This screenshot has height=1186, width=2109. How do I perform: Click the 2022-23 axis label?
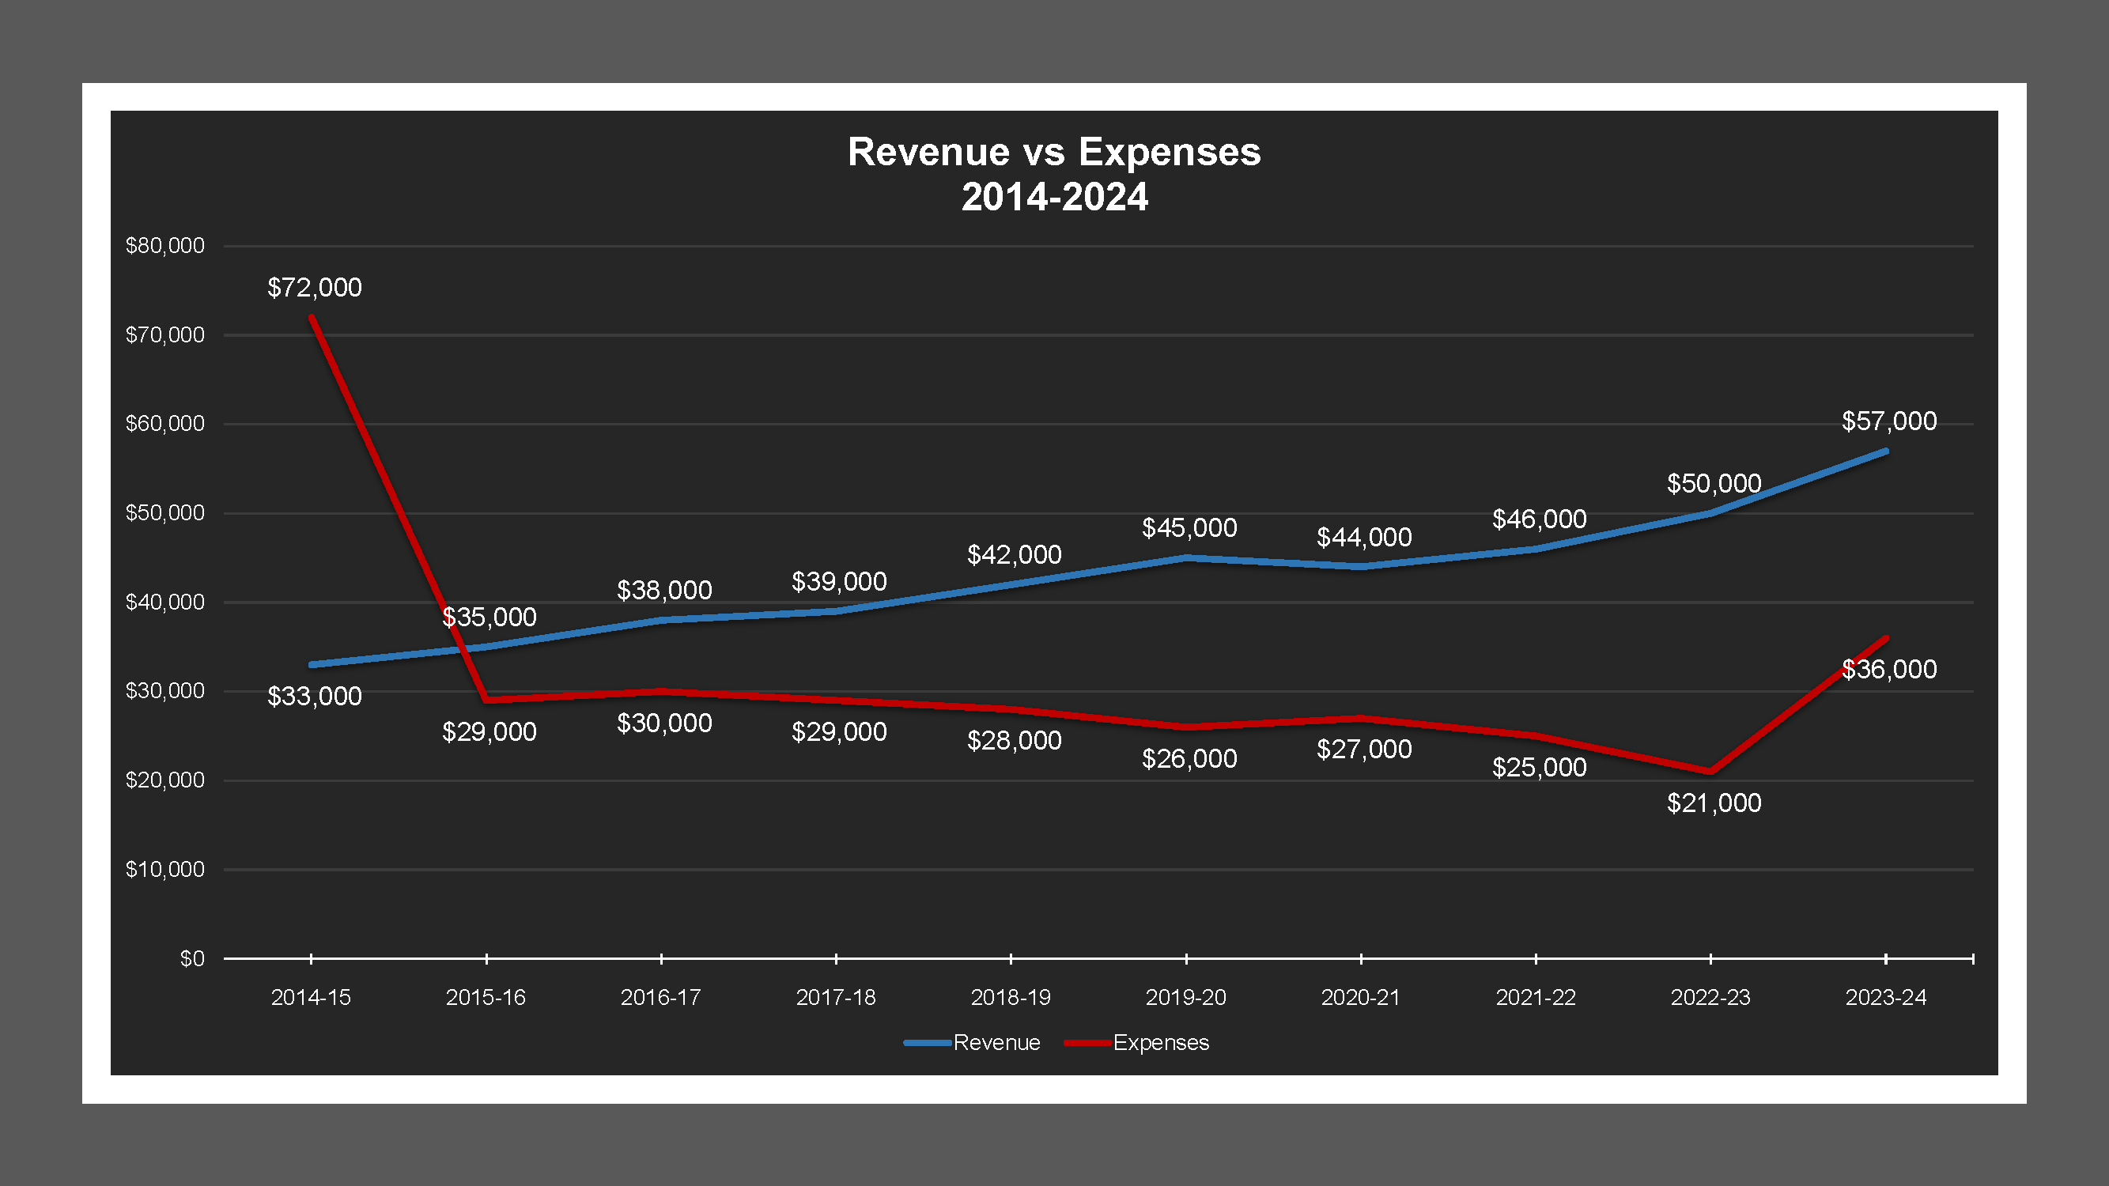pyautogui.click(x=1711, y=998)
